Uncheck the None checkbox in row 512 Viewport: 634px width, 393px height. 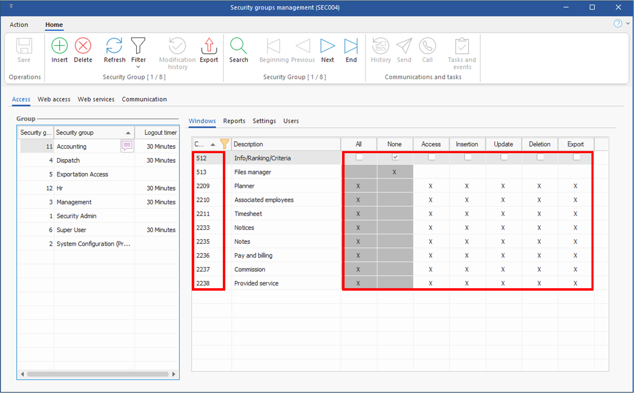pyautogui.click(x=395, y=157)
